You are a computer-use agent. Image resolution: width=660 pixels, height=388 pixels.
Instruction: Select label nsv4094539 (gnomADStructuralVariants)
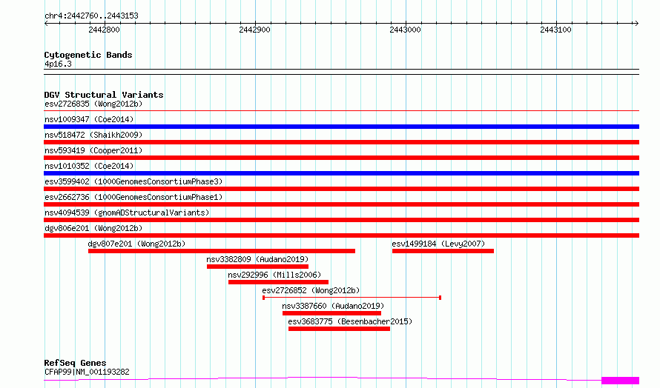coord(127,213)
